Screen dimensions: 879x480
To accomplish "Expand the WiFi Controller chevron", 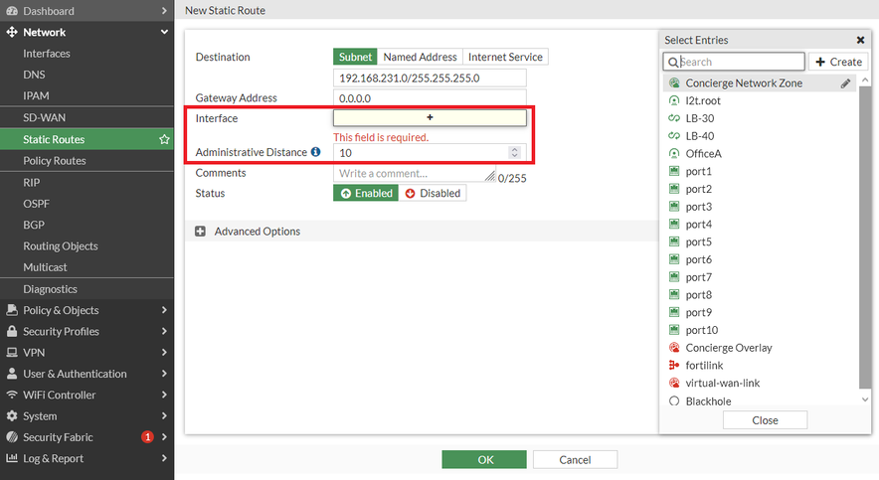I will (x=164, y=395).
